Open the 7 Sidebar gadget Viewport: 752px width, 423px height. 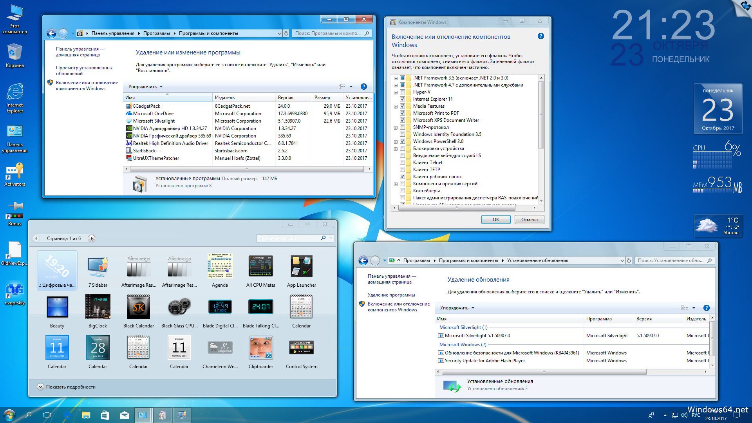click(99, 266)
